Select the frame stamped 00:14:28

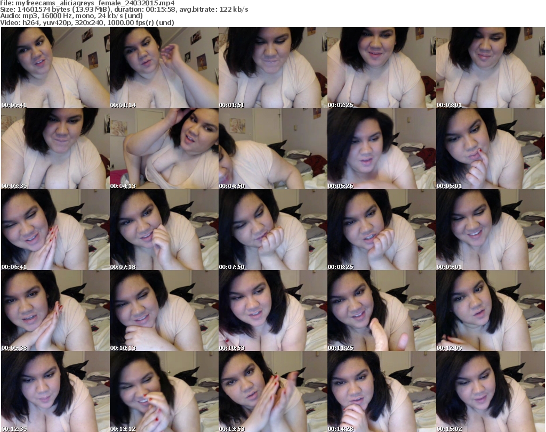[381, 392]
